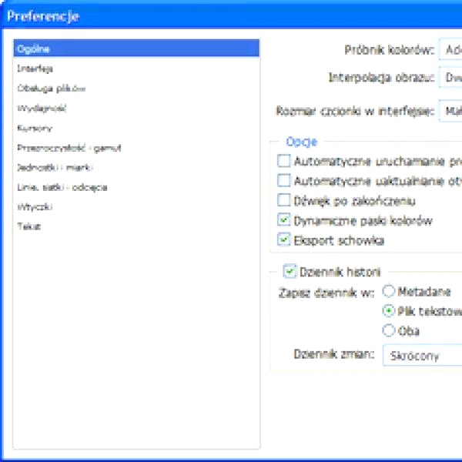Select Metadane radio button

388,291
